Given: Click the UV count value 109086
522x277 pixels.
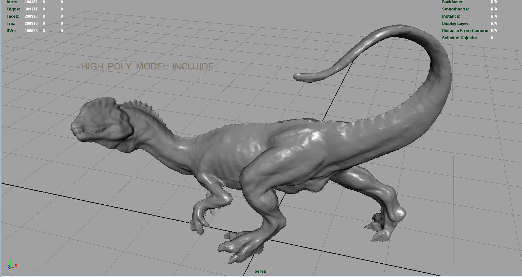Looking at the screenshot, I should [31, 31].
